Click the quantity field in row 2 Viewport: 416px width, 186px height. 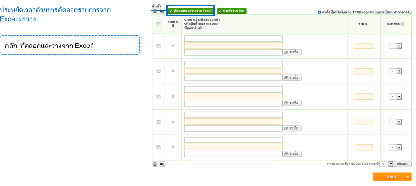pos(364,71)
